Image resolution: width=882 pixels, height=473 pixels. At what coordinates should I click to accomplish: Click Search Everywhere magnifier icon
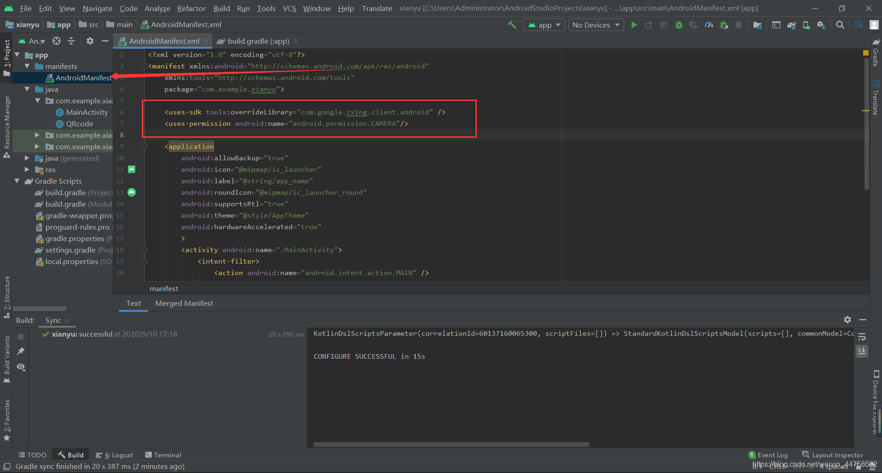tap(840, 25)
